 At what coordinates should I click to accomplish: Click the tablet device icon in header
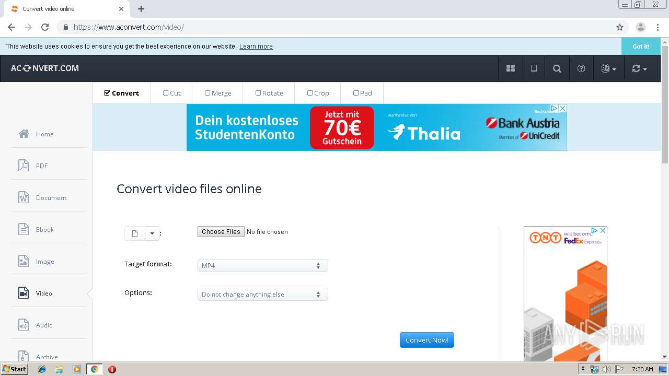tap(534, 68)
